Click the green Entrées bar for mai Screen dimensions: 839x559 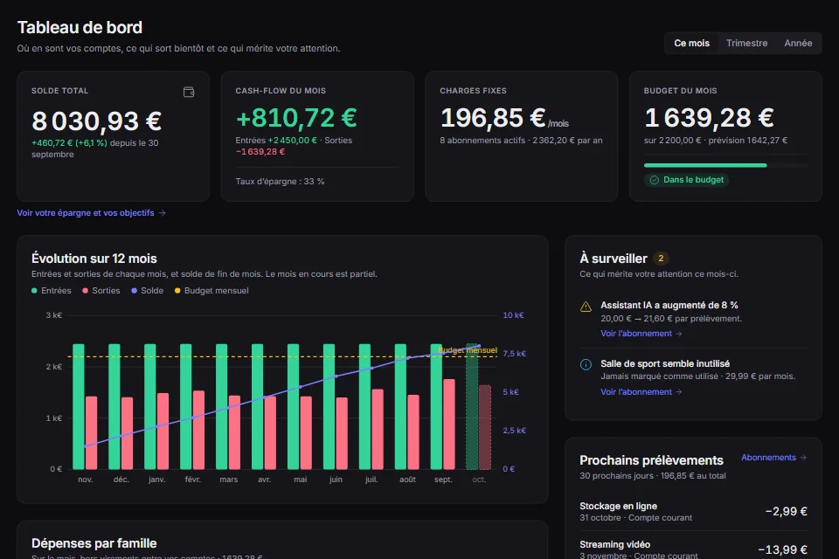tap(294, 406)
